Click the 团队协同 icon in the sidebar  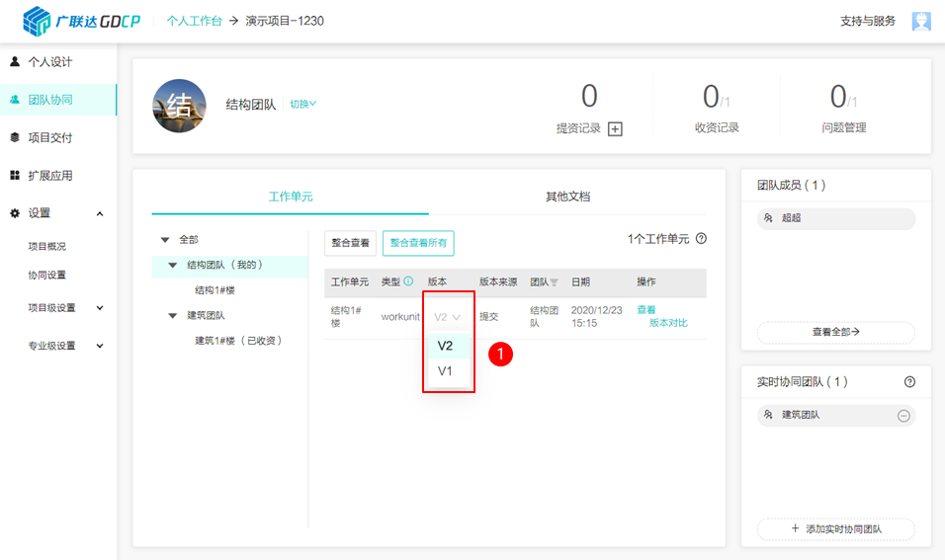[x=15, y=100]
